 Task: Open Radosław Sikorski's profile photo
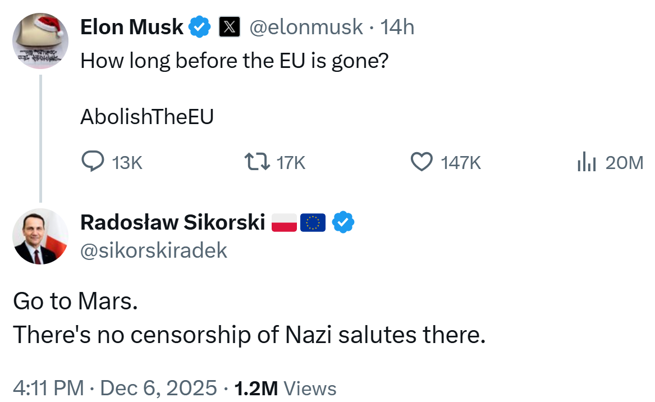coord(40,236)
